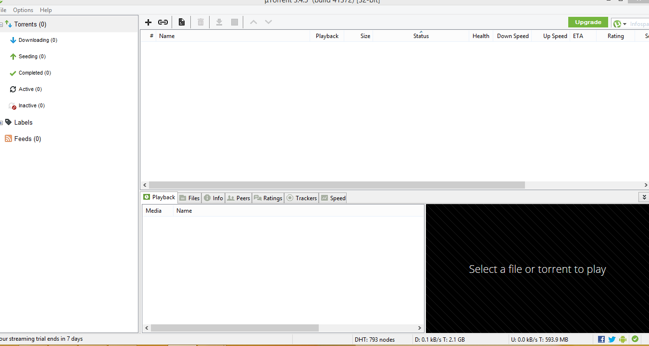
Task: Select Labels in the sidebar
Action: 23,123
